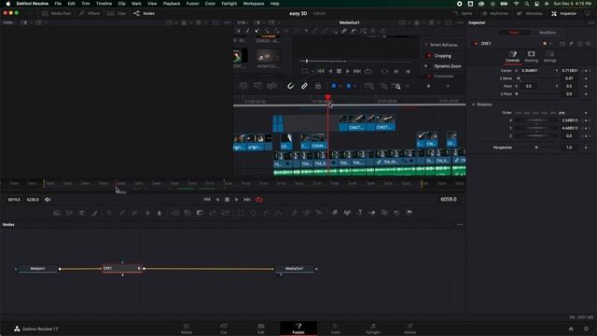
Task: Toggle the Nodes panel button
Action: 144,13
